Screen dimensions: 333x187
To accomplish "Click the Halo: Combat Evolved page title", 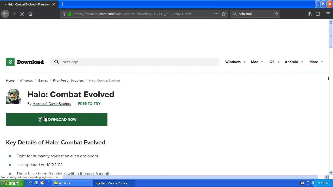I will [71, 94].
